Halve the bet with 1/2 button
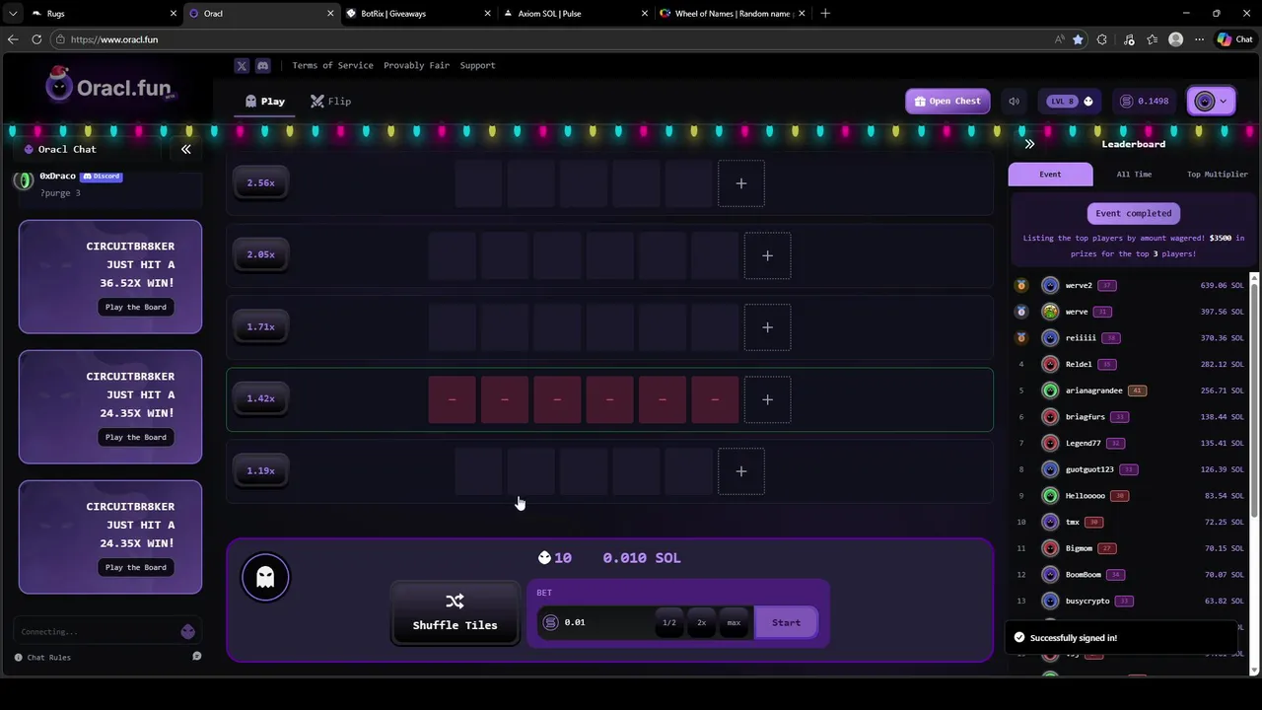 tap(669, 623)
